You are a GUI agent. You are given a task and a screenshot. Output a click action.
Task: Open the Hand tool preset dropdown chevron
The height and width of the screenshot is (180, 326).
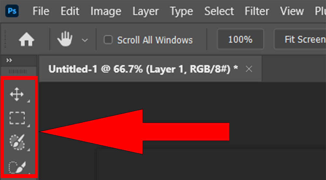tap(85, 40)
